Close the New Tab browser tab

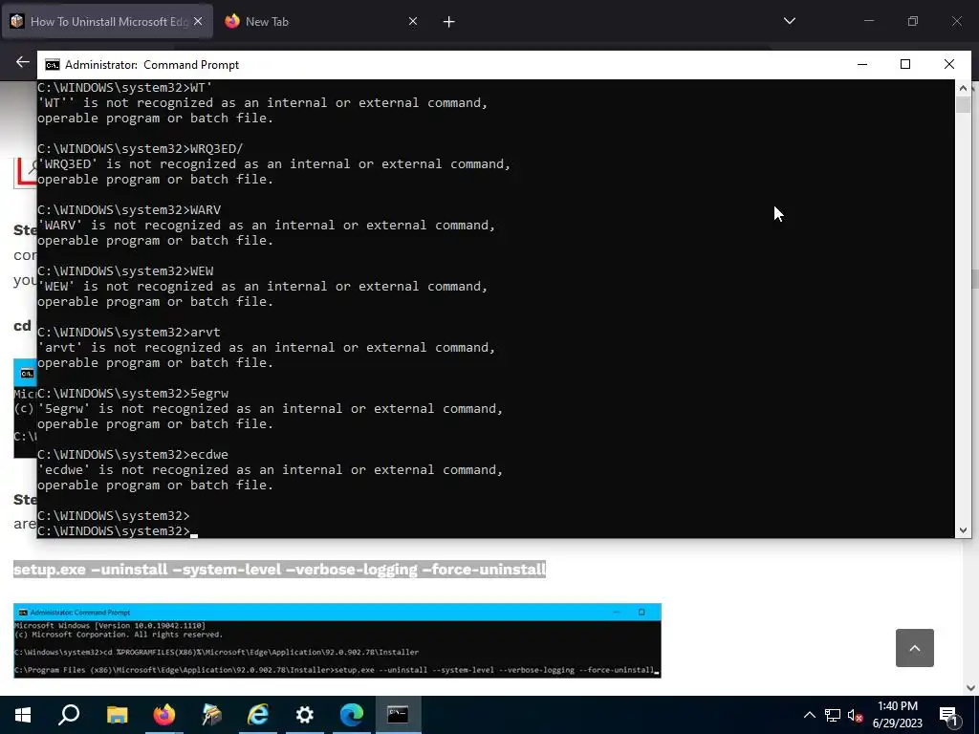[413, 21]
